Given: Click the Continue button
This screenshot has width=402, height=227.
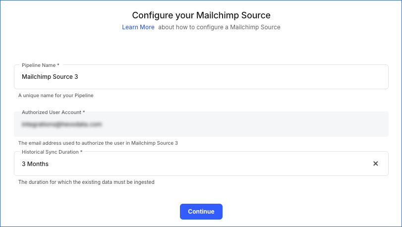Looking at the screenshot, I should pyautogui.click(x=201, y=211).
